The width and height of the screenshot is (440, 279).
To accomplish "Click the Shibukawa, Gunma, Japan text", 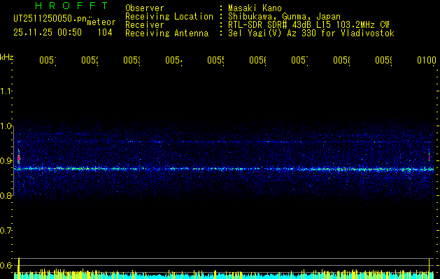I will pyautogui.click(x=284, y=17).
